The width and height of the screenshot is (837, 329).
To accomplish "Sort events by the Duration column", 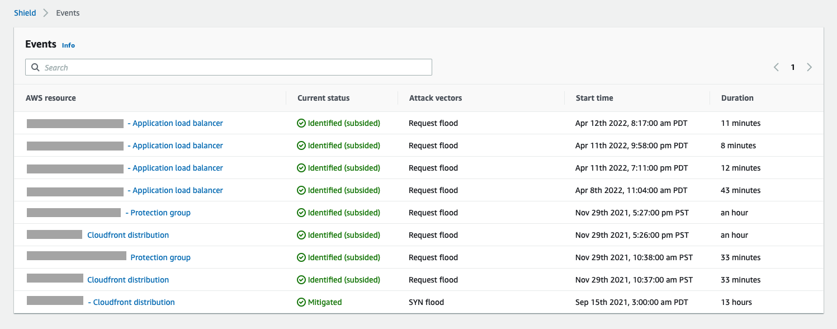I will click(x=737, y=97).
